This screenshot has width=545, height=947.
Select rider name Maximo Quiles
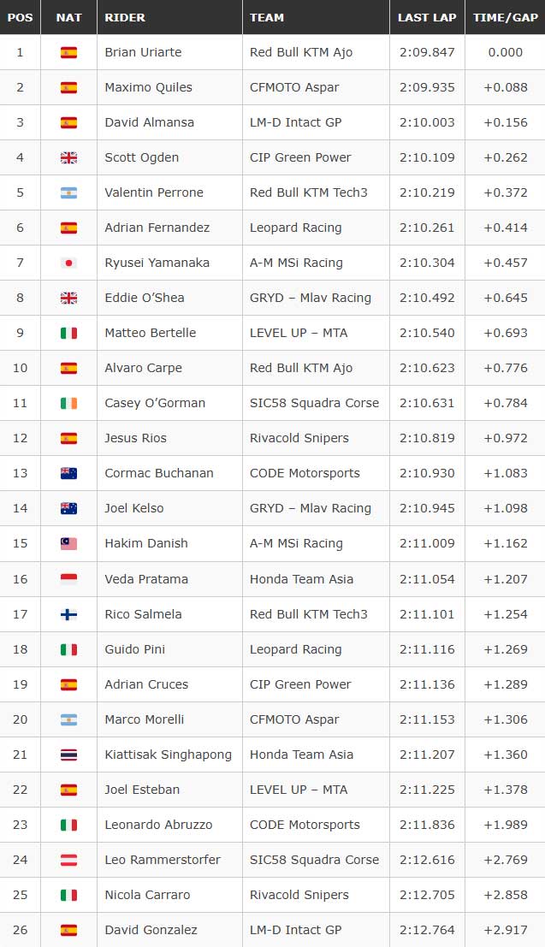[x=148, y=87]
